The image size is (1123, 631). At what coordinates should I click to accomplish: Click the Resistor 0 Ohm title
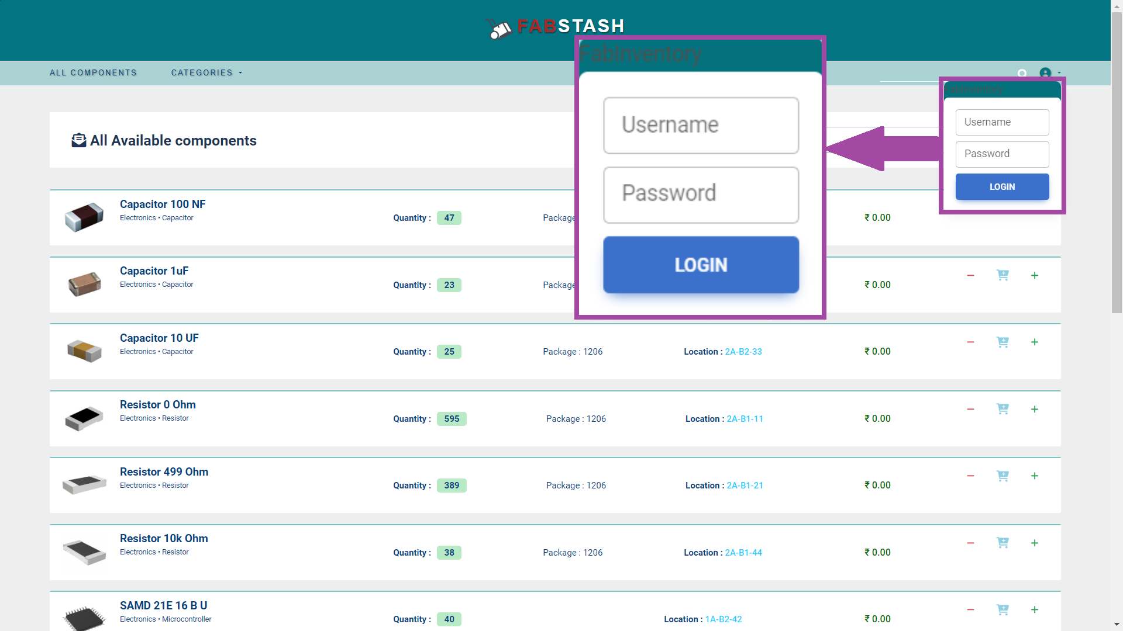tap(157, 405)
